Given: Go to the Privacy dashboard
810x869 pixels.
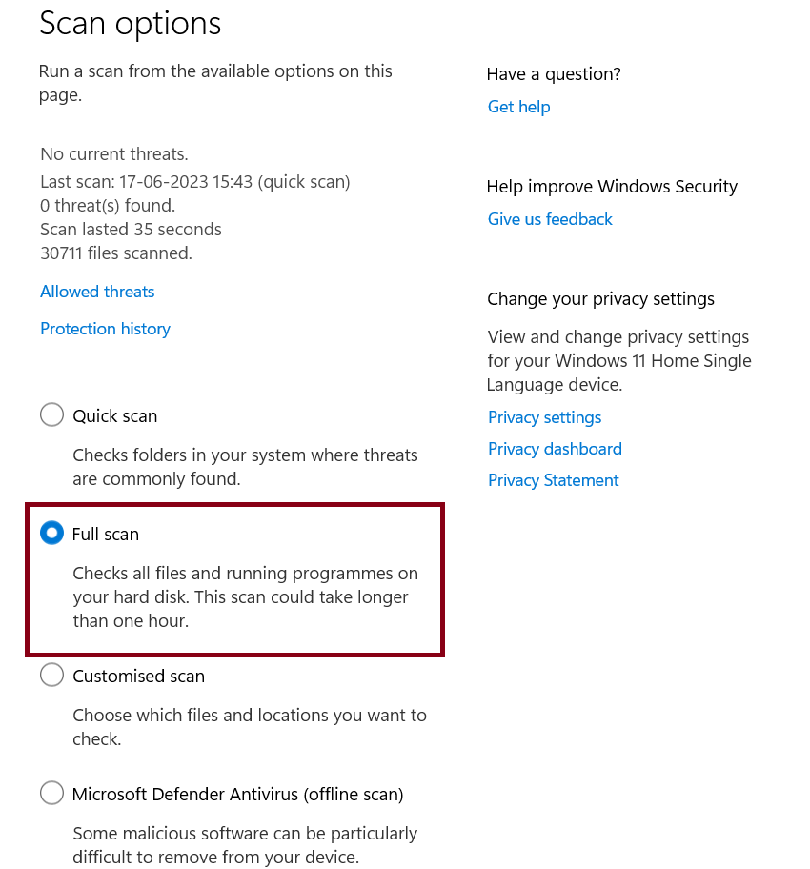Looking at the screenshot, I should click(555, 449).
